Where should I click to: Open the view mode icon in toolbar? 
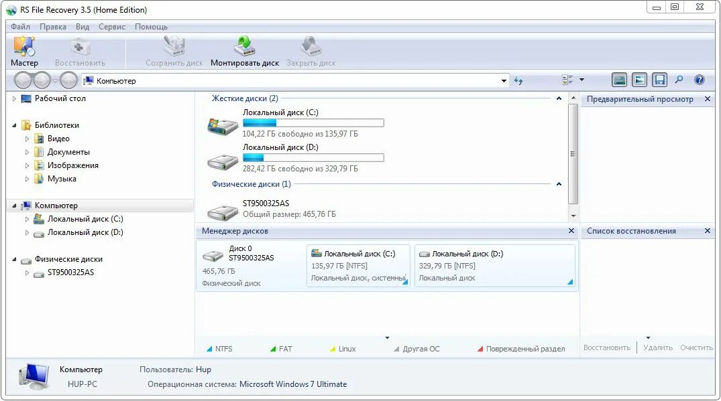(567, 80)
